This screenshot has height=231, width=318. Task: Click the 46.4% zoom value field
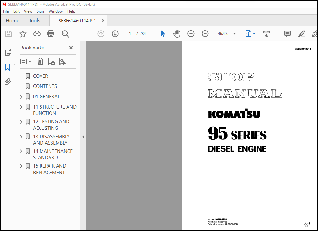[223, 34]
